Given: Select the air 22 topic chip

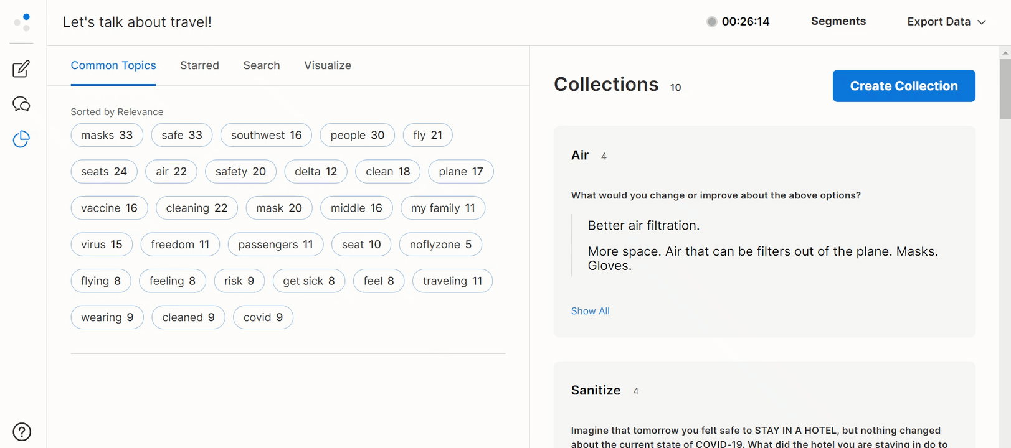Looking at the screenshot, I should [171, 172].
